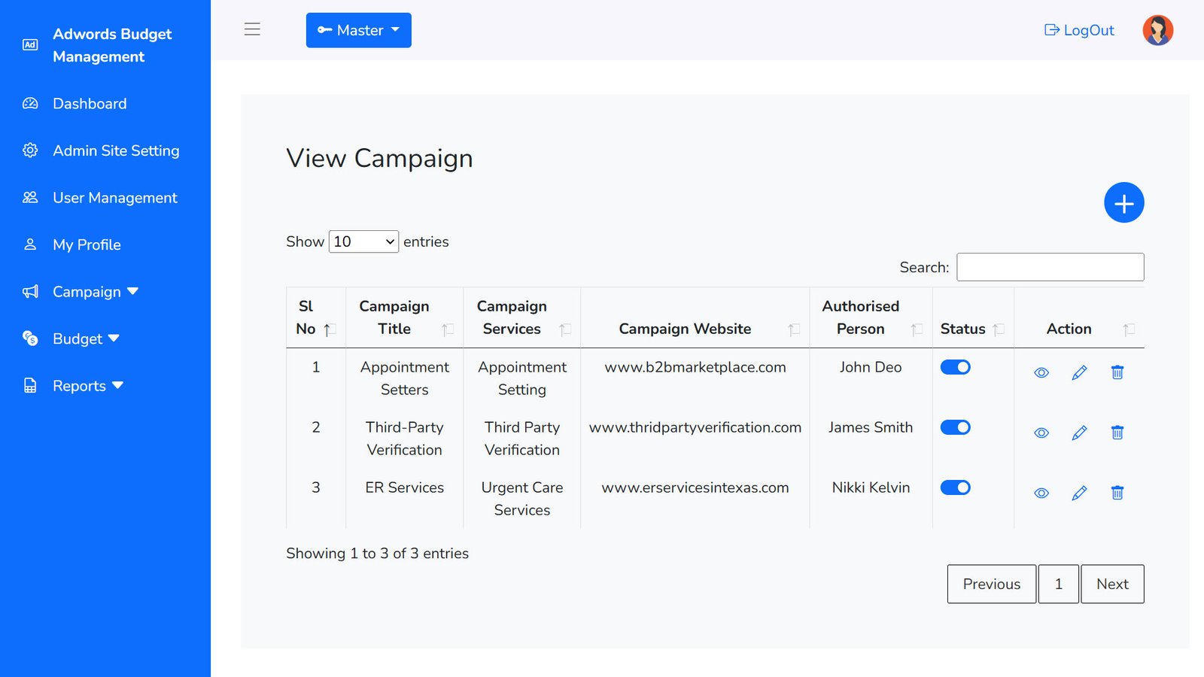Click the Next pagination button

tap(1112, 584)
